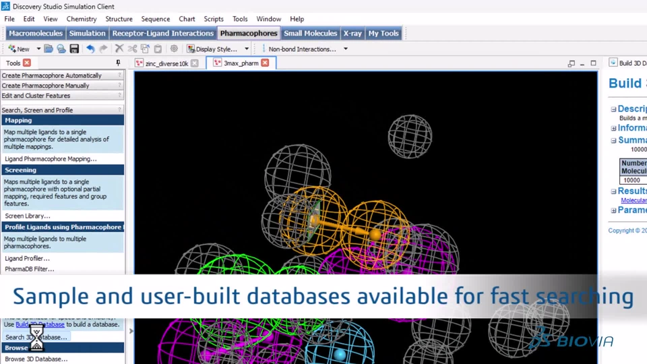Click help icon beside Search, Screen and Profile
The height and width of the screenshot is (364, 647).
(x=120, y=110)
